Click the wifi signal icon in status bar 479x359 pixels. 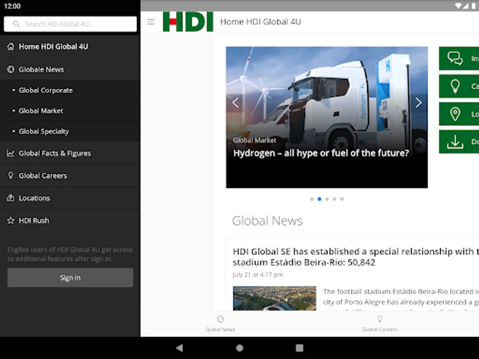459,6
